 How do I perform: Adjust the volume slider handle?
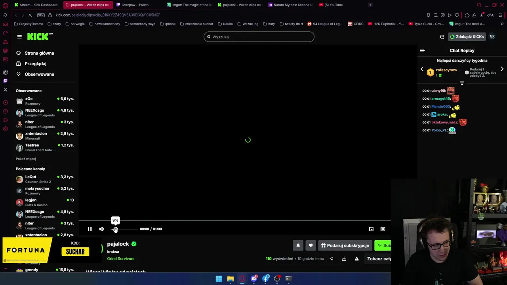click(115, 229)
